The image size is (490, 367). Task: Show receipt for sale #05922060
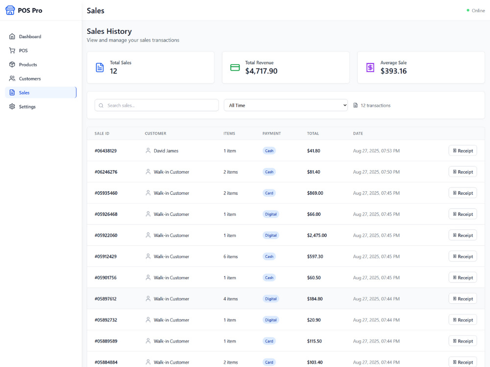click(x=463, y=235)
